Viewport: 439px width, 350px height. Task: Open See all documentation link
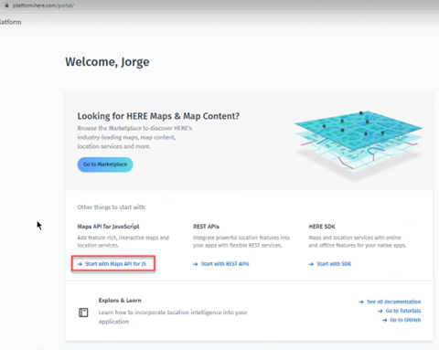pyautogui.click(x=393, y=302)
